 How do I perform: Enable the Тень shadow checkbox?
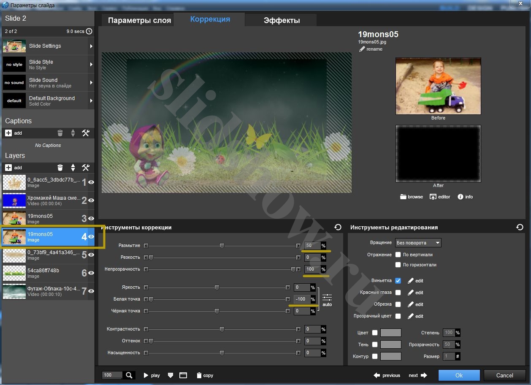(x=375, y=344)
